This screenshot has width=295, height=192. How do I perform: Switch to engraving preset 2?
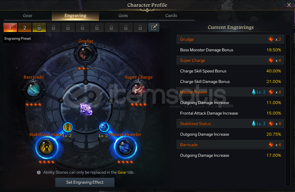[x=25, y=27]
